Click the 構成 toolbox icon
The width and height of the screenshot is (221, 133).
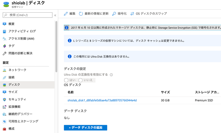[x=5, y=129]
